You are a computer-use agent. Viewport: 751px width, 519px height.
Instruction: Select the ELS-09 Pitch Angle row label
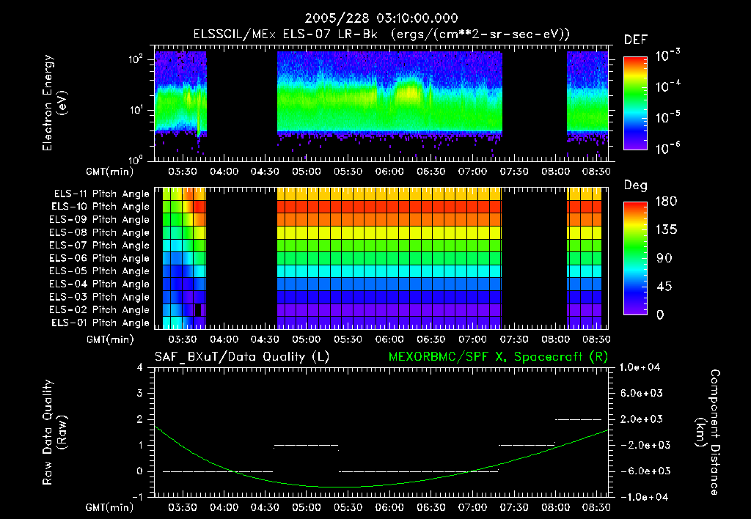[x=100, y=220]
